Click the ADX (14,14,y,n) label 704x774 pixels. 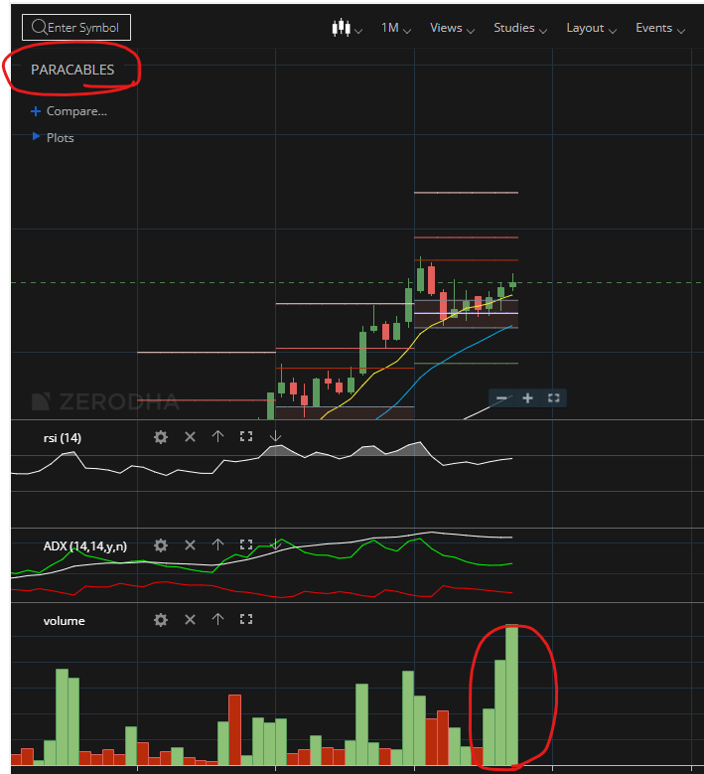(x=84, y=546)
